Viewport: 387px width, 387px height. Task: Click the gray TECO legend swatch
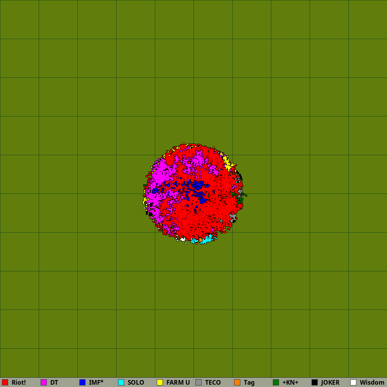tap(199, 382)
